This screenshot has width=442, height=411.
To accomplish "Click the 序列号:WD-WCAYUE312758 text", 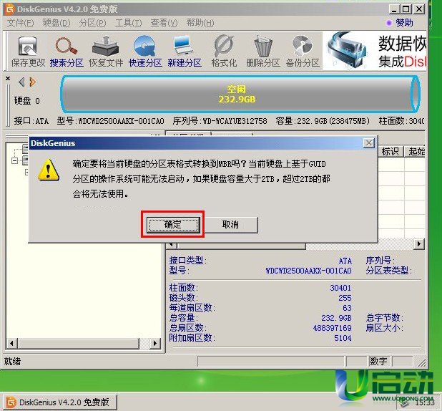I will click(x=220, y=121).
